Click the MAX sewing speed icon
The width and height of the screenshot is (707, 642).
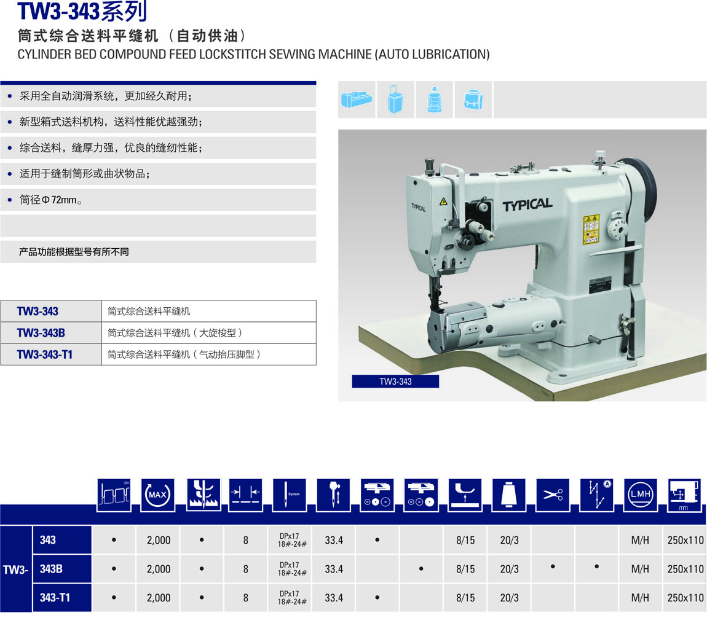pyautogui.click(x=158, y=495)
